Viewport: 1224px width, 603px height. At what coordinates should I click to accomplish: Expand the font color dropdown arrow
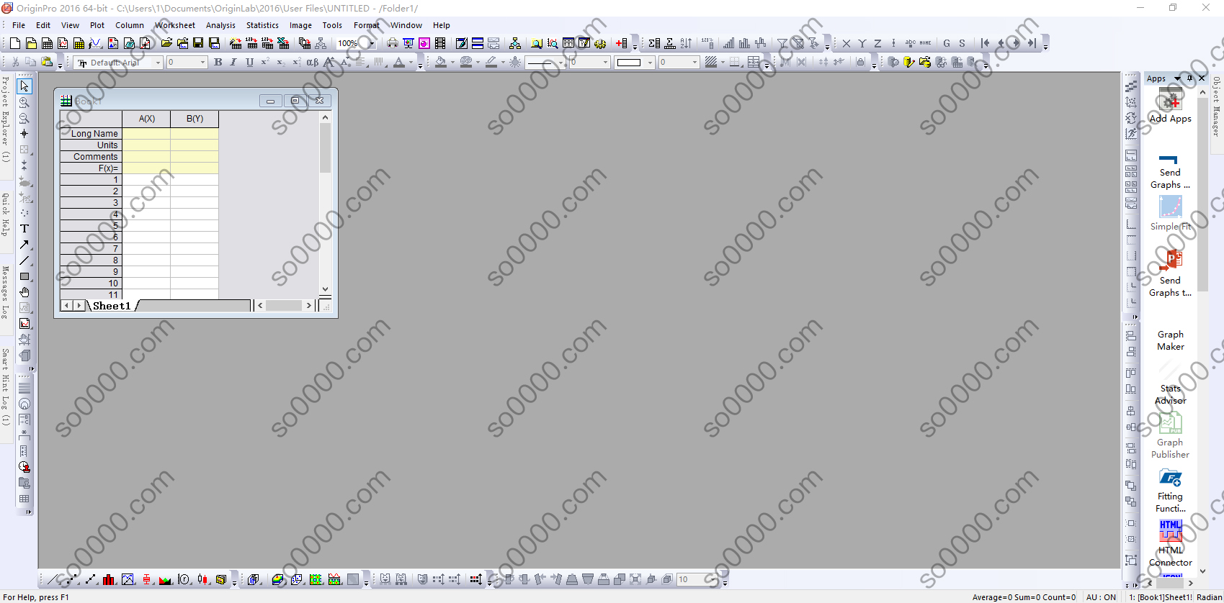(411, 63)
